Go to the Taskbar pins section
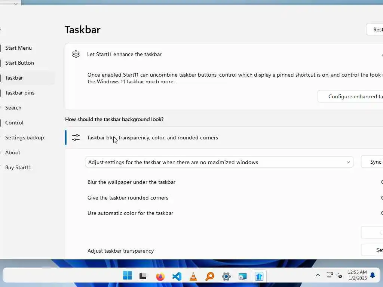This screenshot has width=383, height=287. 20,93
